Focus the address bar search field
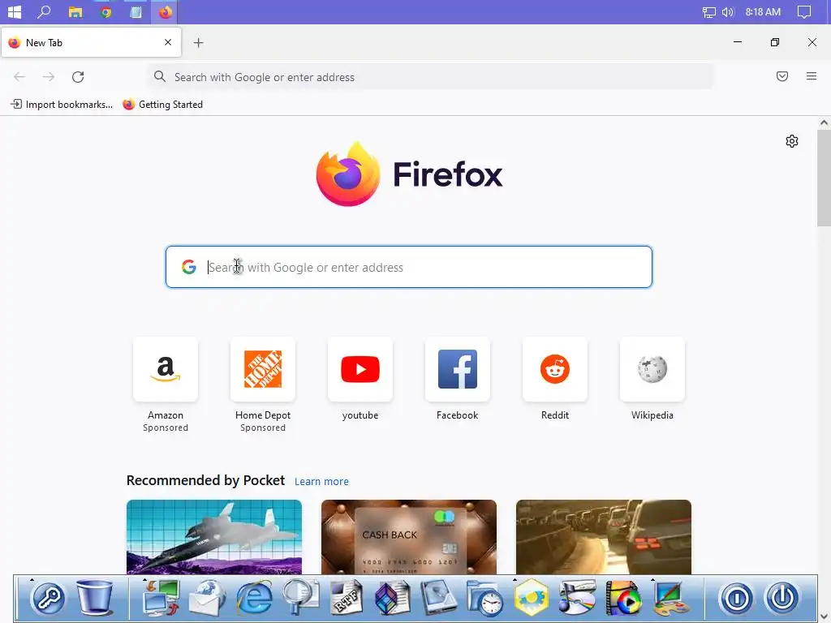831x623 pixels. tap(431, 77)
